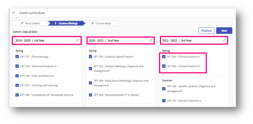Close the Clone curriculum dialog
The image size is (253, 124).
point(14,13)
